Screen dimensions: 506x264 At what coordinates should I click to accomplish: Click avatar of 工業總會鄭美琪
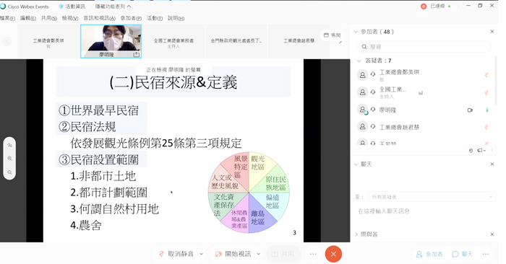(362, 75)
